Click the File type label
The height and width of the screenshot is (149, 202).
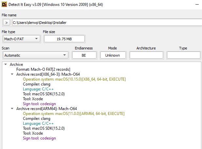8,32
